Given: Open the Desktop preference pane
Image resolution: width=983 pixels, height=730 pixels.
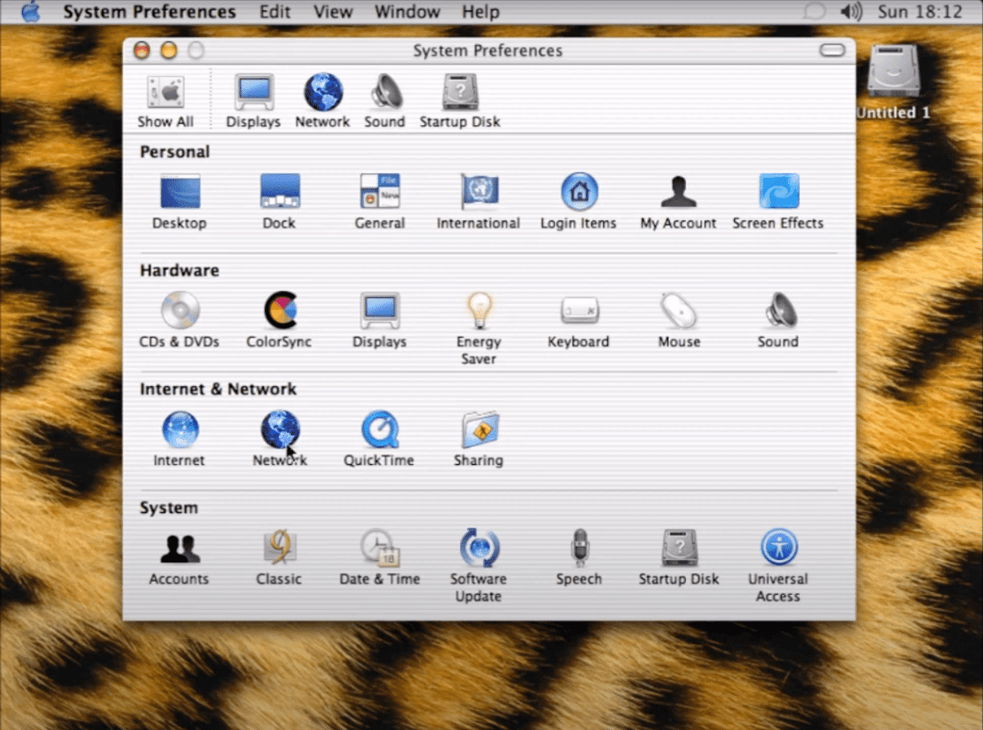Looking at the screenshot, I should (179, 193).
